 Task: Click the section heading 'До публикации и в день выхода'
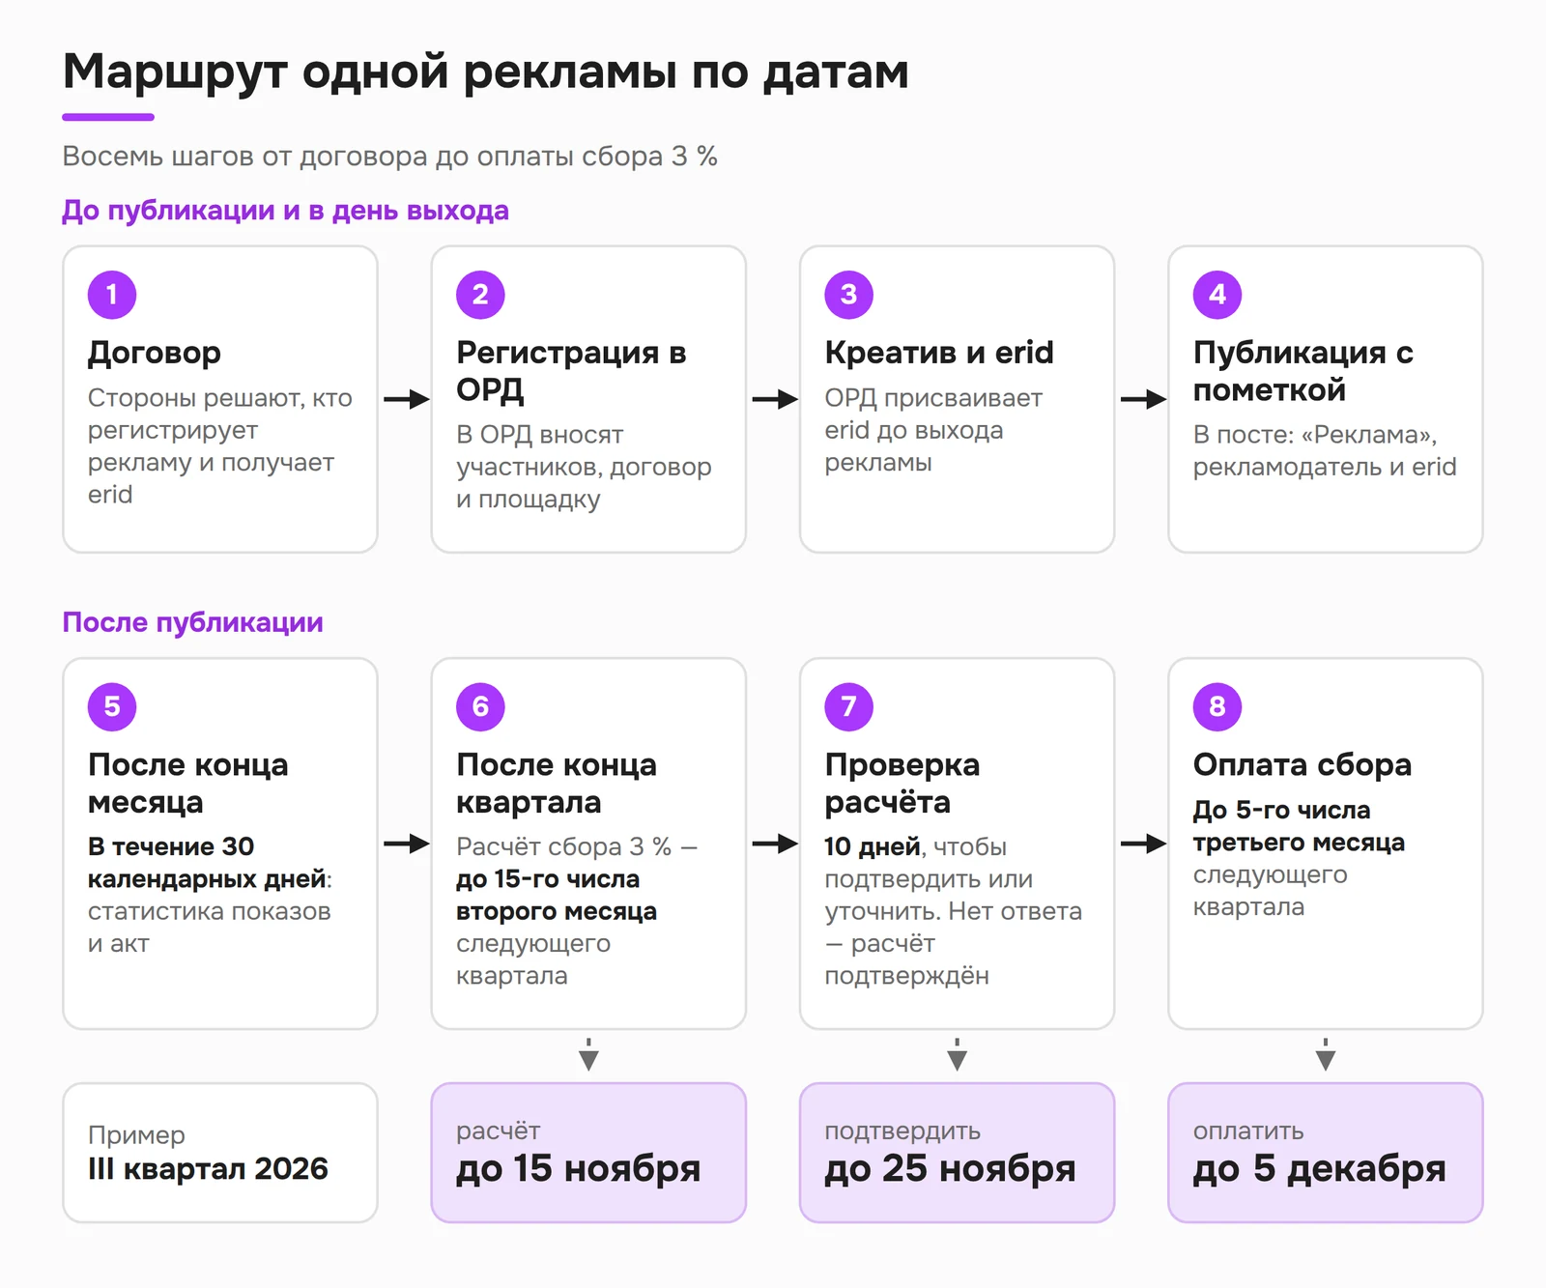285,211
